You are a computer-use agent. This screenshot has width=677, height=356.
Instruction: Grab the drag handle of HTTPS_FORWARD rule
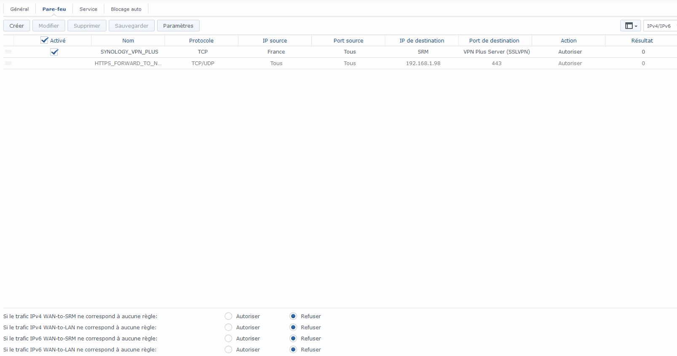coord(8,64)
